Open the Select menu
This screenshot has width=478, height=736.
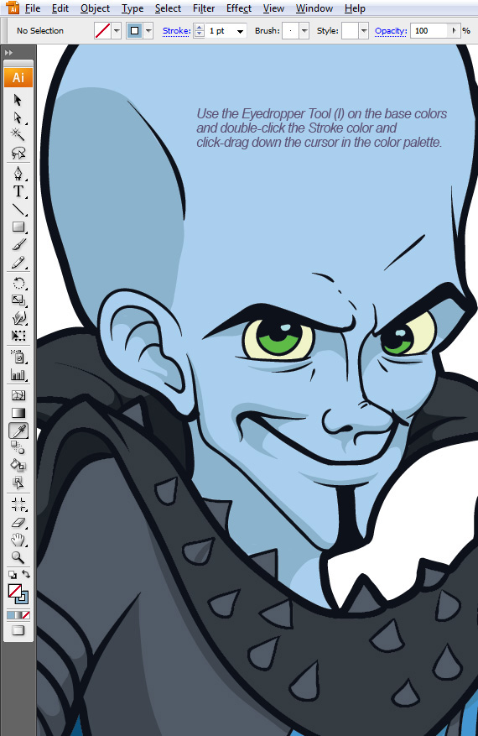168,8
